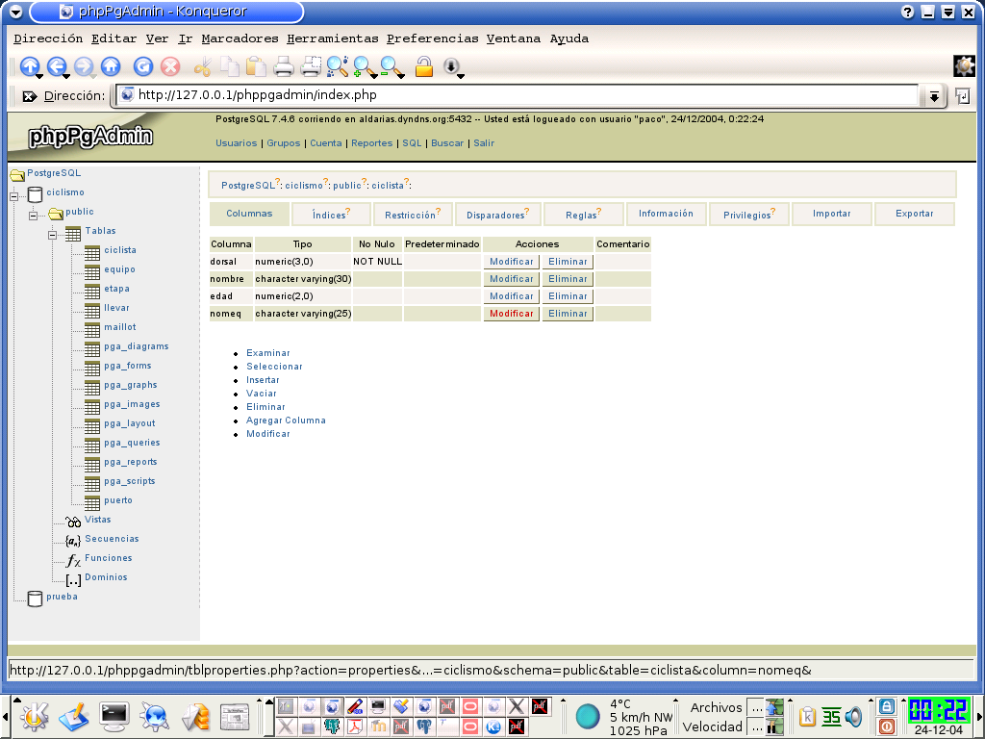Click the Forward arrow toolbar icon

[x=84, y=66]
